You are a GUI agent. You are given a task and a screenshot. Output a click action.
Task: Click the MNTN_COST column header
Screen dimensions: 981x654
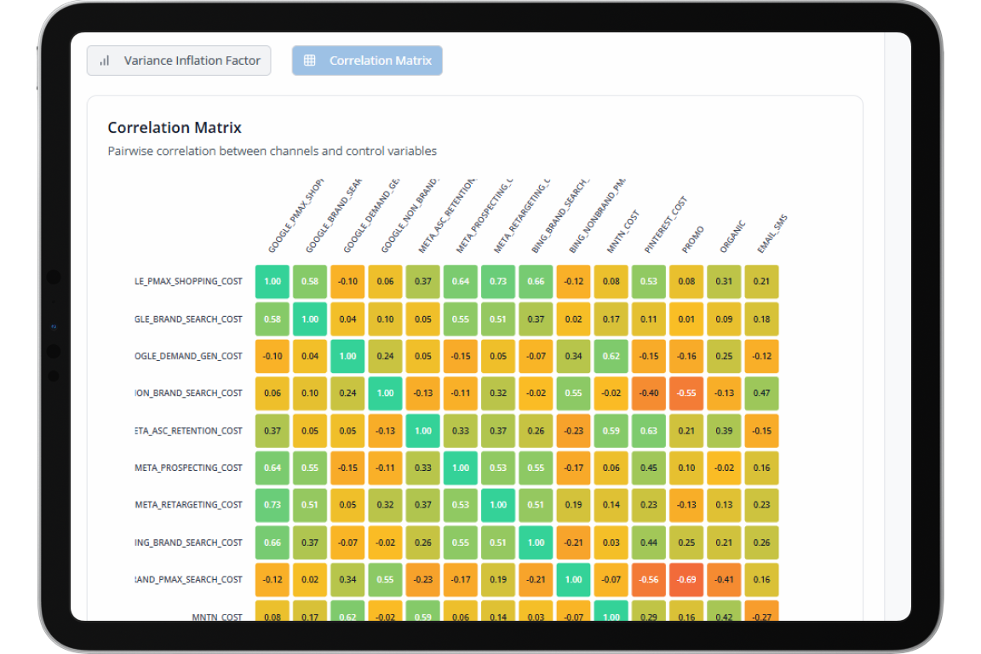[x=622, y=232]
